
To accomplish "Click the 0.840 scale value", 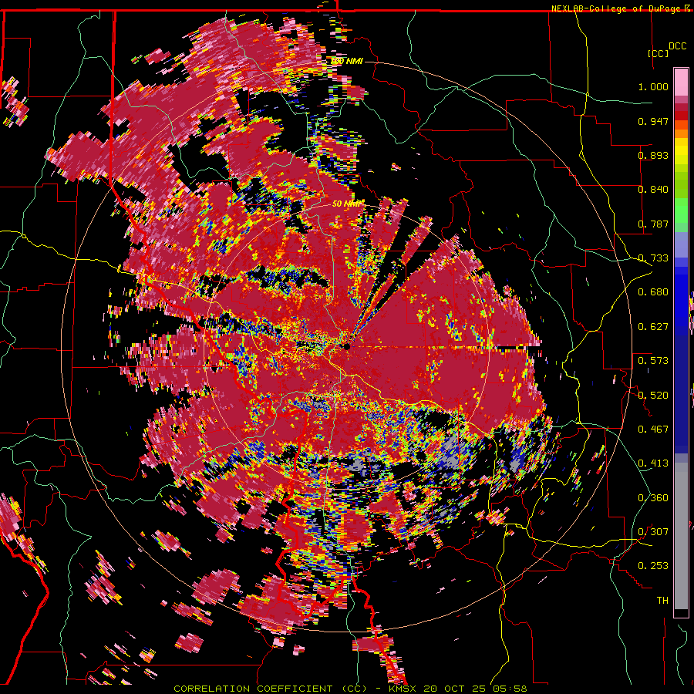I will tap(653, 190).
